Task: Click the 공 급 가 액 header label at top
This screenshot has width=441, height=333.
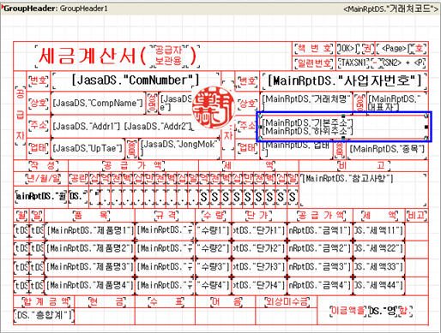Action: [x=133, y=165]
